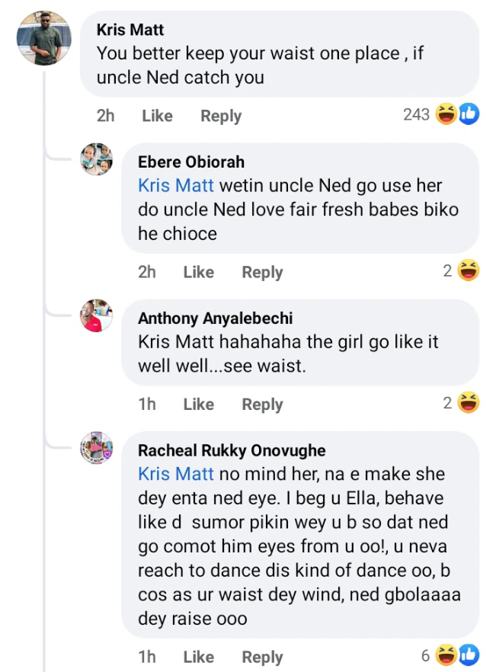The height and width of the screenshot is (672, 496).
Task: Tap Racheal Rukky Onovughe's avatar
Action: [97, 448]
